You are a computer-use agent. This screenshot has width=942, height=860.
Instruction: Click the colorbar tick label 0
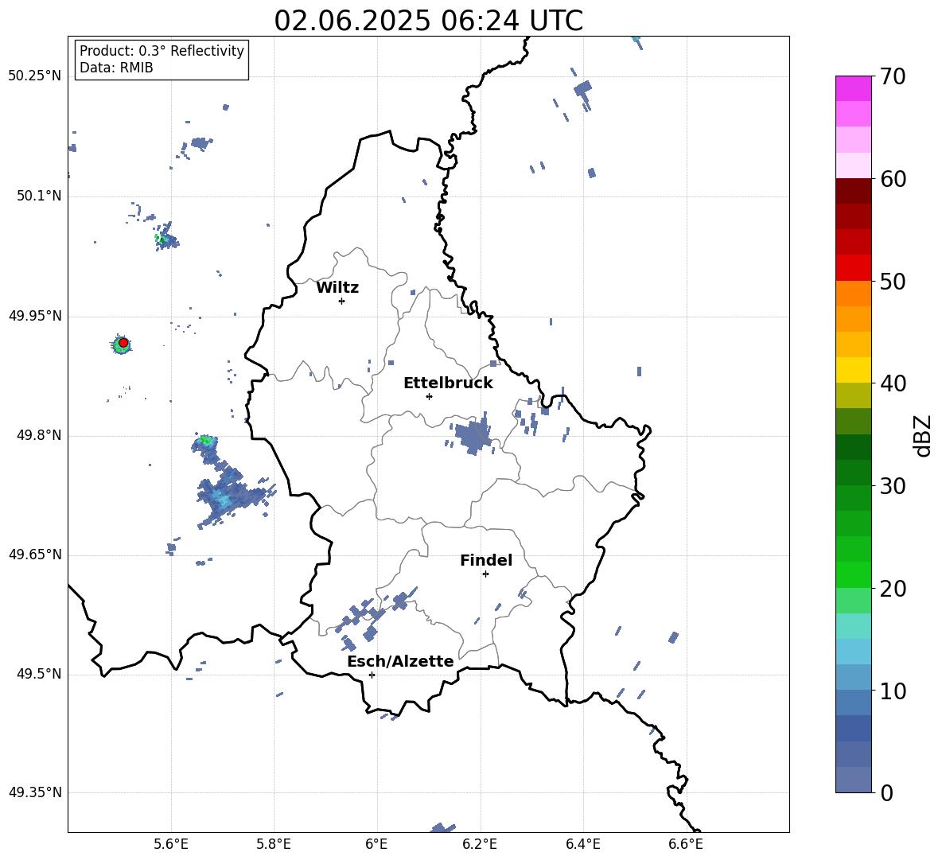tap(886, 792)
